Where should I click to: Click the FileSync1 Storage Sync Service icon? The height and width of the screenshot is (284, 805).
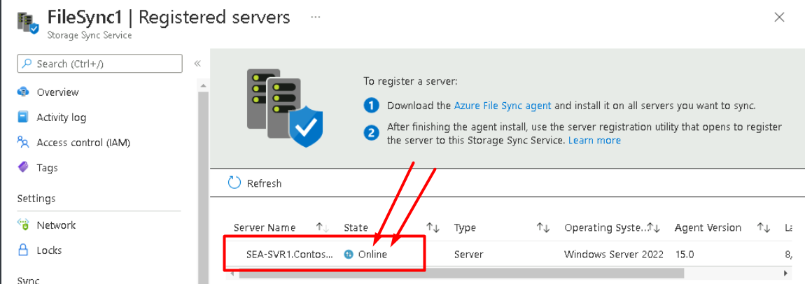(28, 24)
